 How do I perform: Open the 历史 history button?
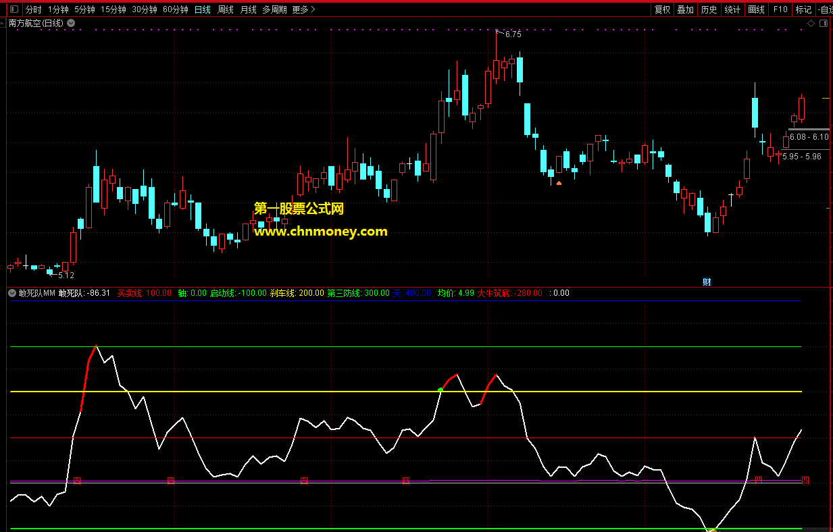pyautogui.click(x=709, y=9)
